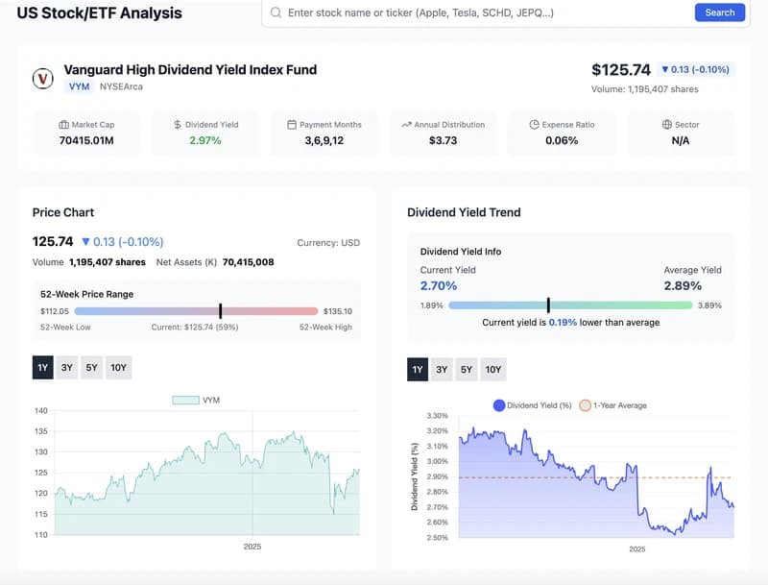Click the Current Yield value 2.70%
This screenshot has height=585, width=768.
439,285
